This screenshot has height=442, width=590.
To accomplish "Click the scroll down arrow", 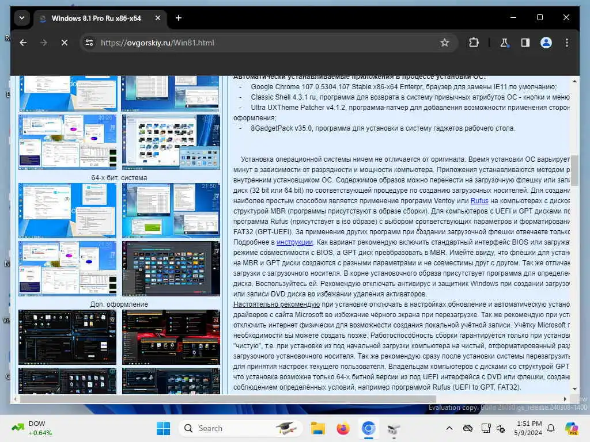I will click(574, 388).
